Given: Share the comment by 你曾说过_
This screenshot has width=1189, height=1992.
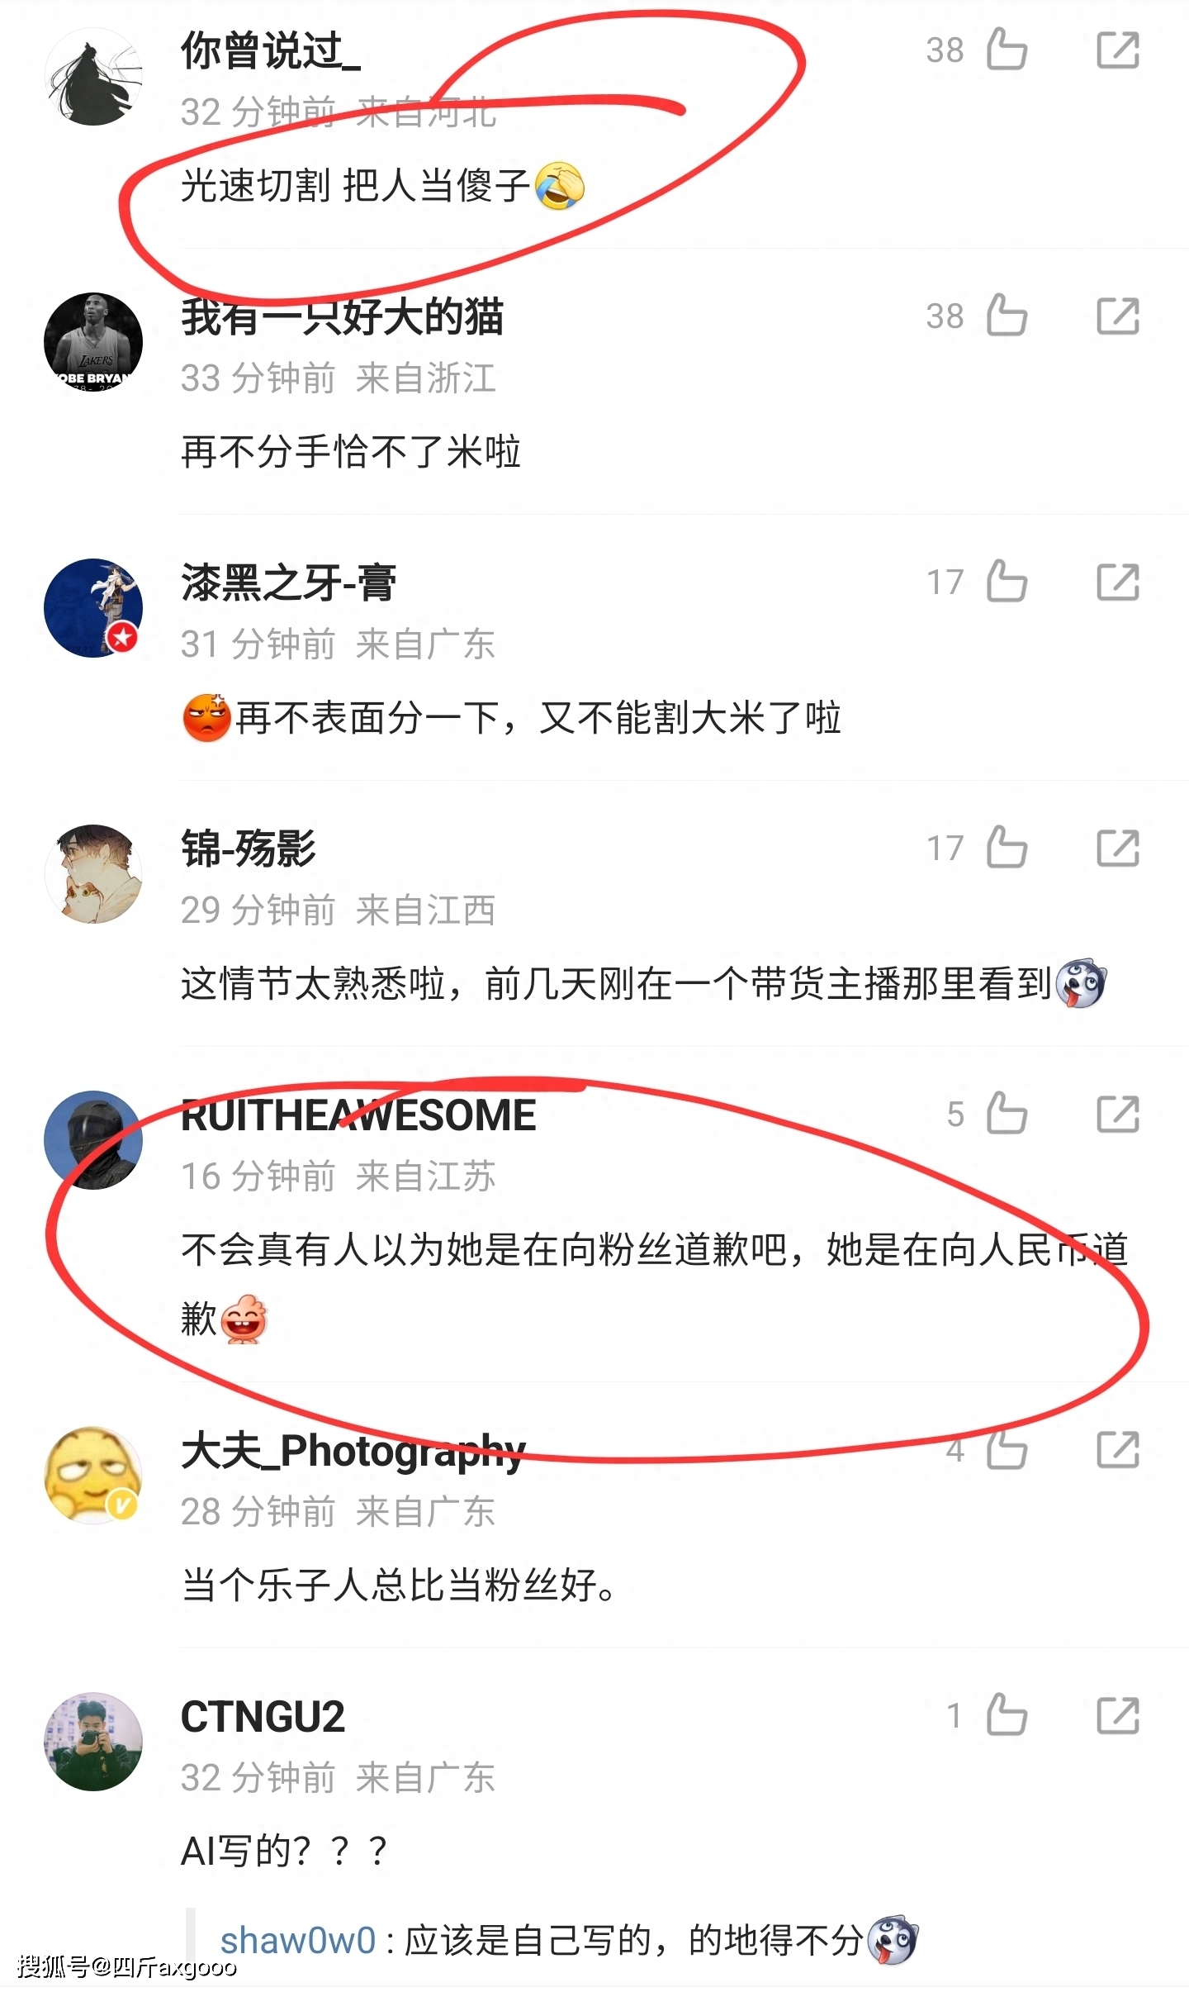Looking at the screenshot, I should [1118, 50].
